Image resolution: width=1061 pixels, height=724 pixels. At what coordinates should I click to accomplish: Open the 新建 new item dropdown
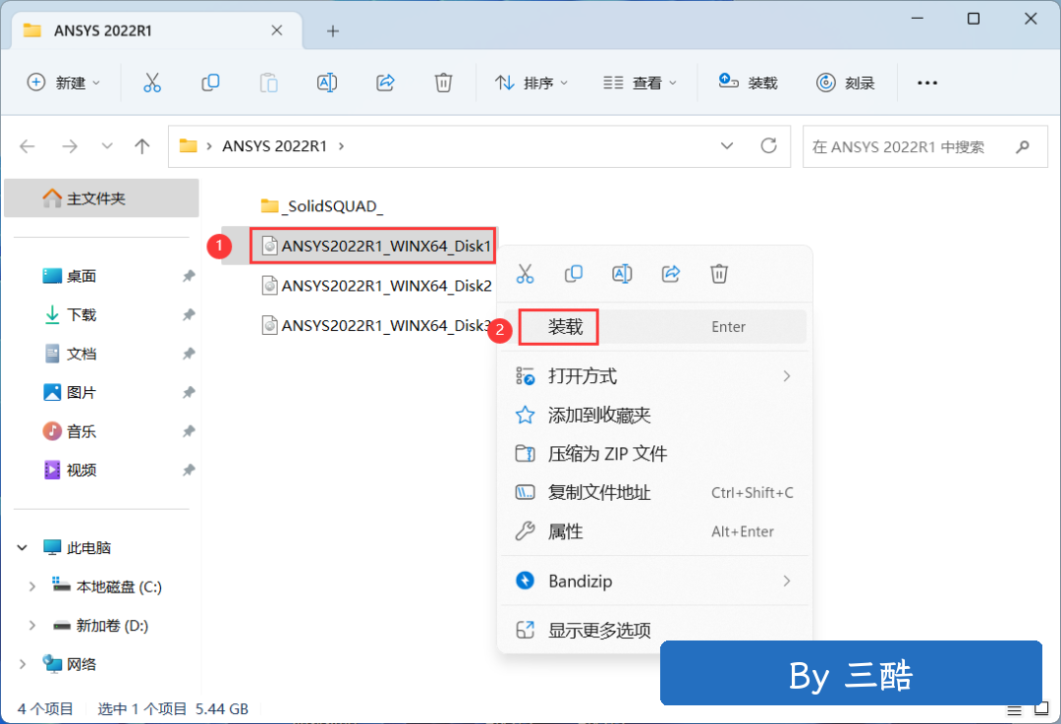(x=63, y=83)
